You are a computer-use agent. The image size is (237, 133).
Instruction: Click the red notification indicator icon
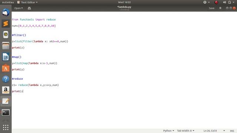point(216,2)
